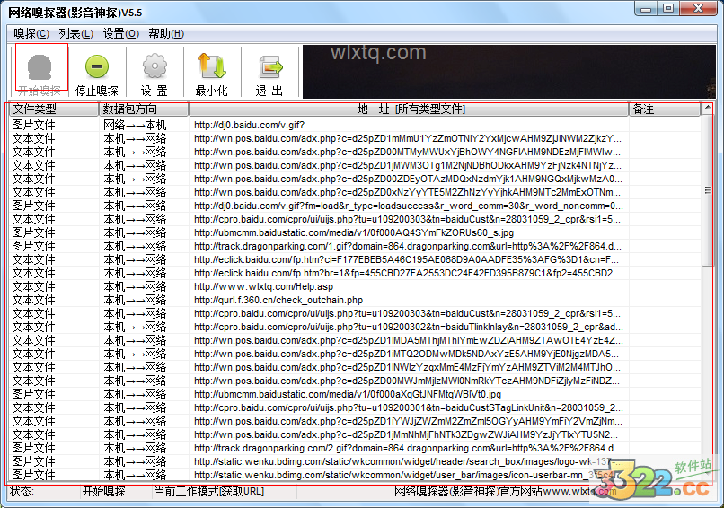Sort by 数据包方向 column header
Viewport: 724px width, 508px height.
pos(144,109)
